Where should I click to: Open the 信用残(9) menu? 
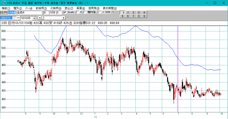click(x=94, y=8)
